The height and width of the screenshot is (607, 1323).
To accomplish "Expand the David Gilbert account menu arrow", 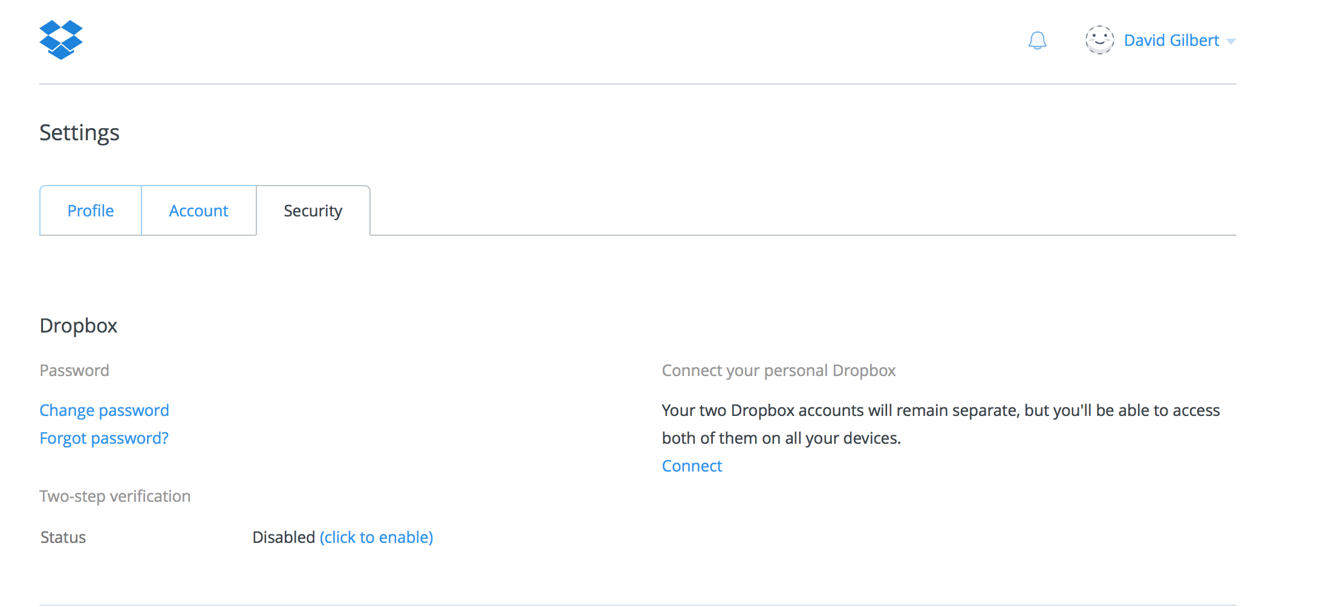I will coord(1231,42).
